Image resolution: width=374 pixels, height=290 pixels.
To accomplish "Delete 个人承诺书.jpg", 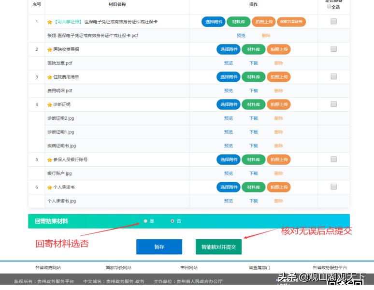I will pos(279,201).
